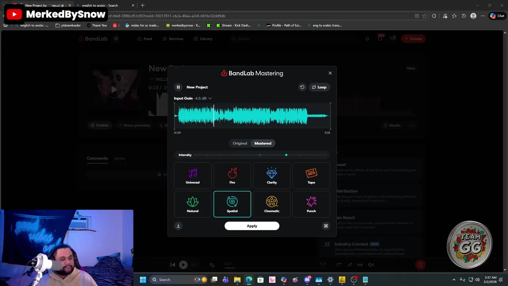Click the red Create button
The image size is (508, 286).
click(x=413, y=39)
